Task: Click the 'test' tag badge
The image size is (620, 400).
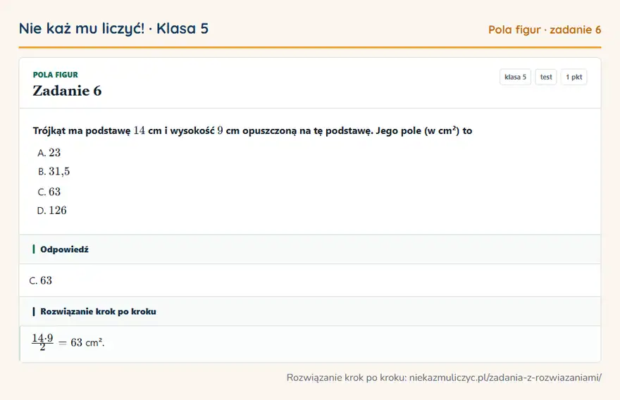Action: click(545, 77)
